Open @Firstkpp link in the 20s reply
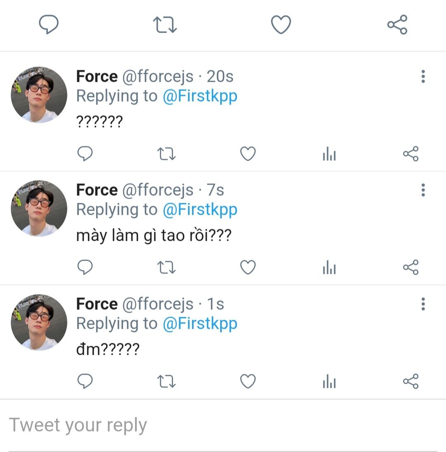The width and height of the screenshot is (446, 452). click(200, 96)
